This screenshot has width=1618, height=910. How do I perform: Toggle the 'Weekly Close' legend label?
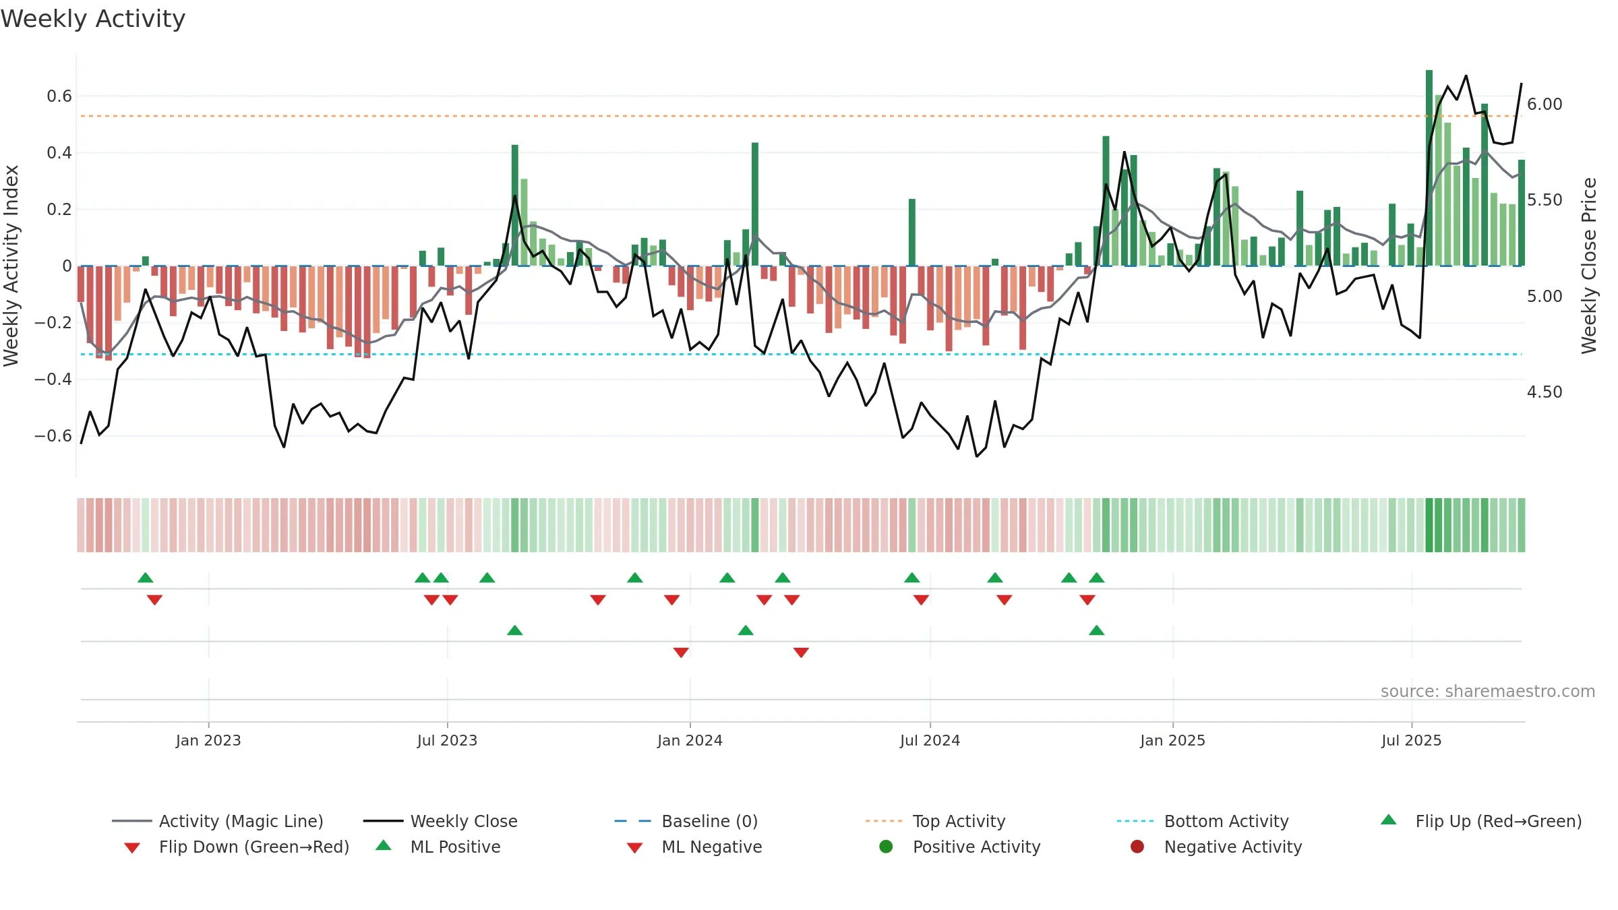pos(464,821)
